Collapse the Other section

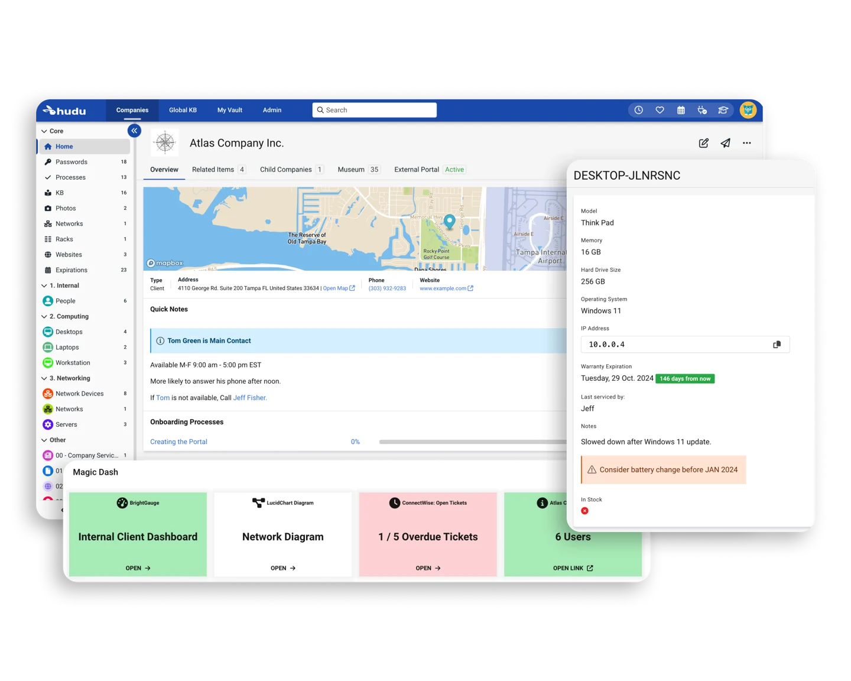44,440
